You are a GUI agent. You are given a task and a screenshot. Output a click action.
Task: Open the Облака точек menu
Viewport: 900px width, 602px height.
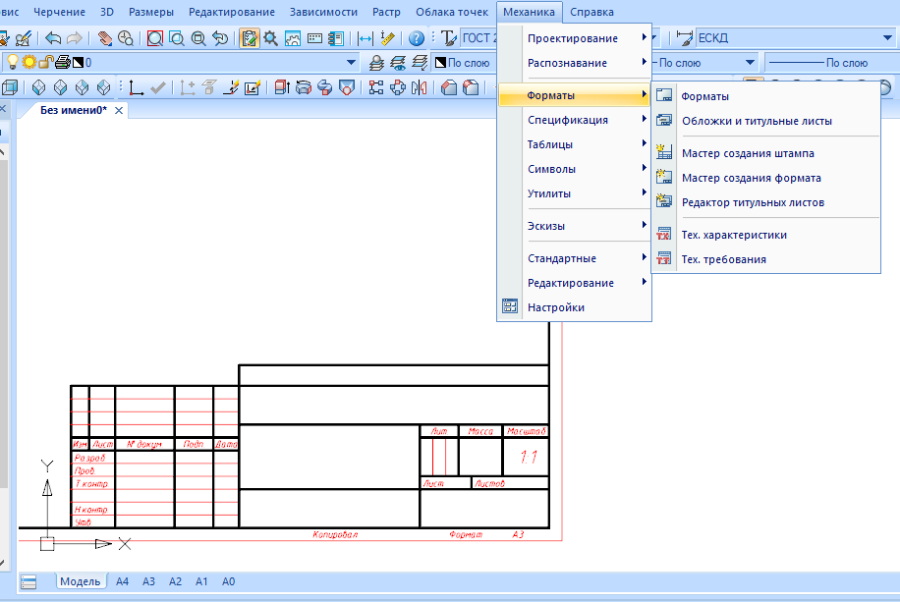click(x=452, y=12)
